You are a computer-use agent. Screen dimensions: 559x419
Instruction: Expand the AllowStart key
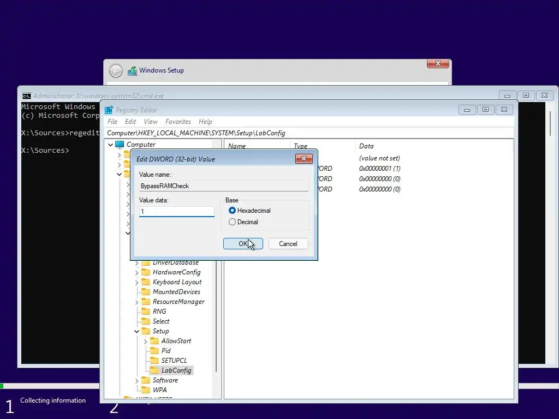[x=145, y=342]
